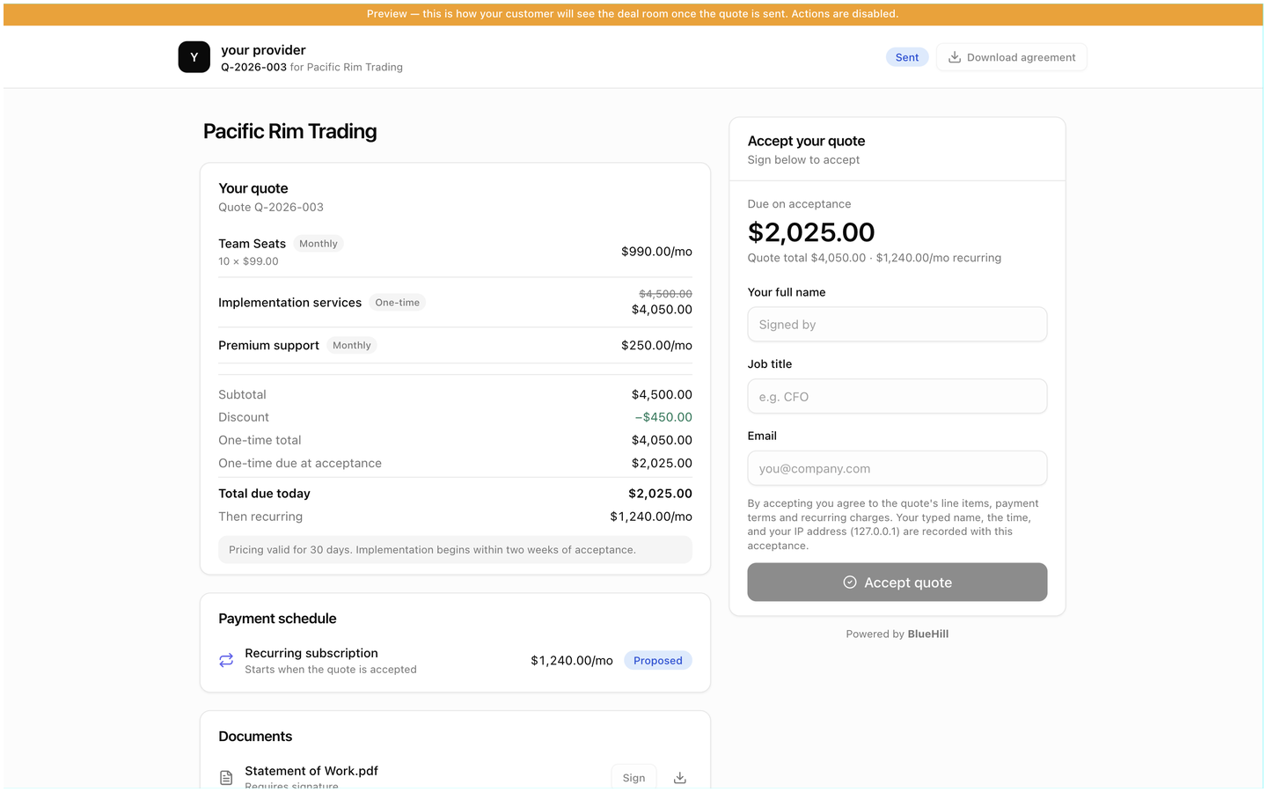Click the document icon next to Statement of Work.pdf
The width and height of the screenshot is (1267, 792).
click(x=226, y=778)
